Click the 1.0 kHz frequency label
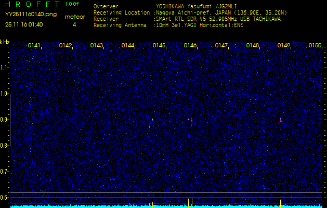Viewport: 327px width, 208px height. pyautogui.click(x=4, y=94)
